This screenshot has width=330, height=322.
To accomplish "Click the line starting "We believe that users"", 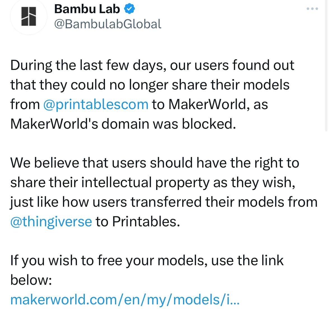I will tap(155, 163).
